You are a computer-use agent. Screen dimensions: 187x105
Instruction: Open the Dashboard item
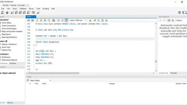(x=6, y=57)
